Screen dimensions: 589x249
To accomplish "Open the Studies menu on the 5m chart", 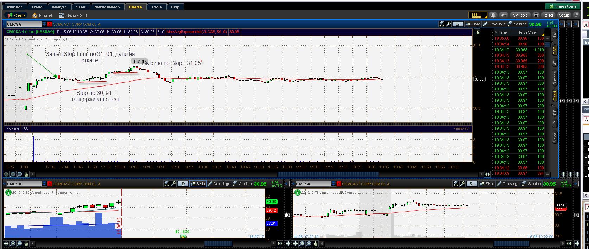I will pos(531,184).
